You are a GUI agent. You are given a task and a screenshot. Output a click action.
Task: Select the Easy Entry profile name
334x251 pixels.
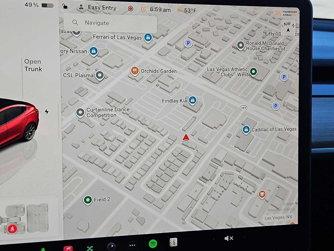pos(102,8)
